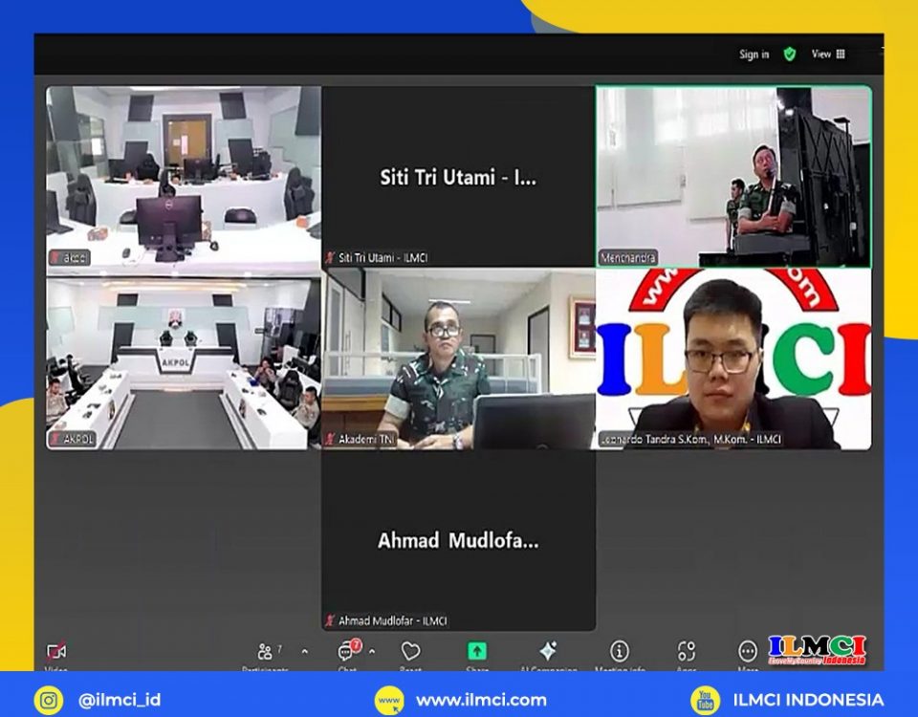The width and height of the screenshot is (918, 717).
Task: Click the React heart icon
Action: click(x=410, y=652)
